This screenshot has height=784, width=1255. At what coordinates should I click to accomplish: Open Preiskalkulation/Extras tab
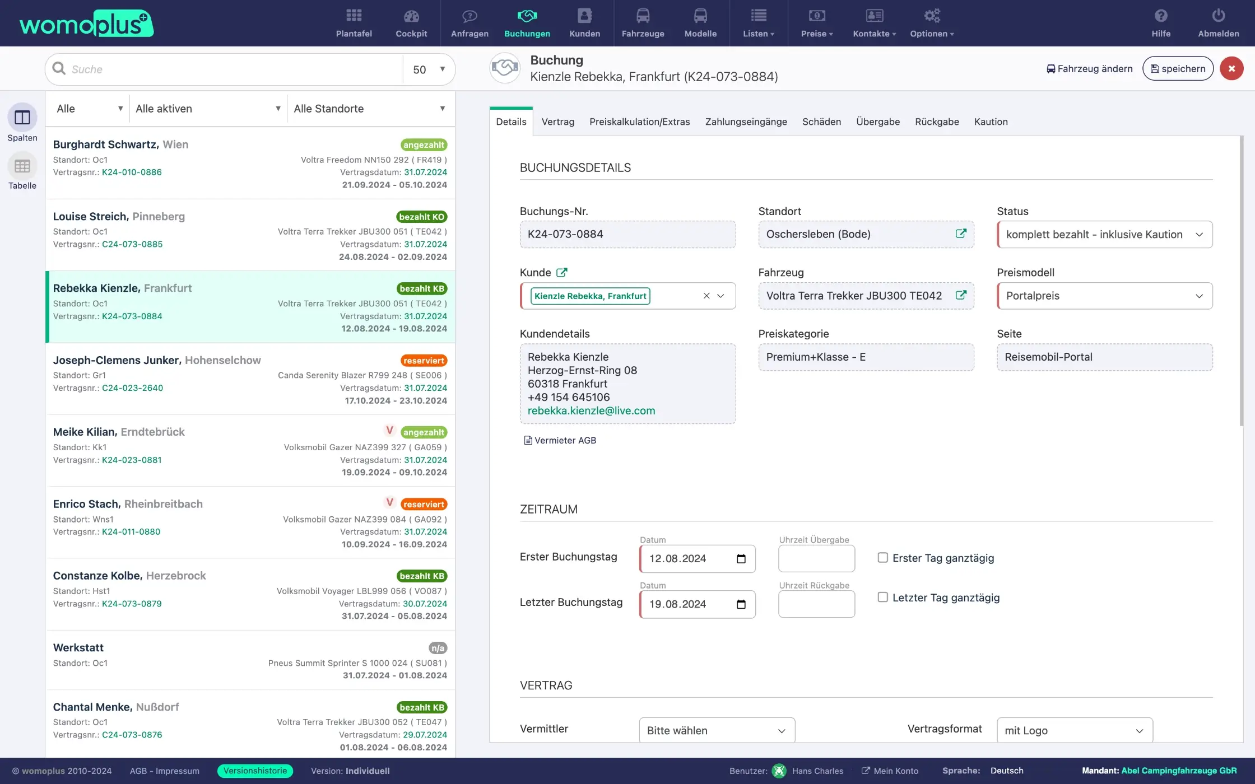[640, 121]
